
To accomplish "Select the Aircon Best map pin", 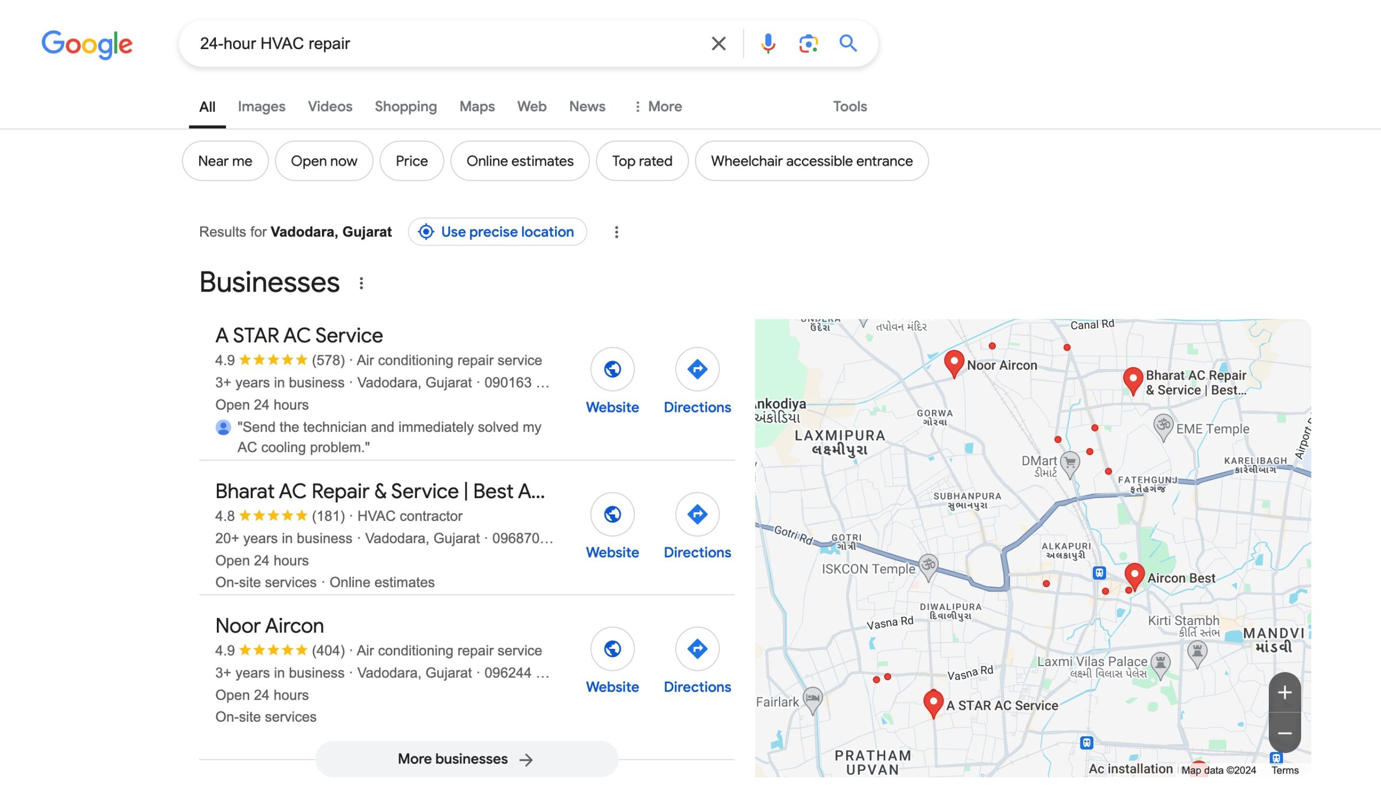I will click(1134, 576).
